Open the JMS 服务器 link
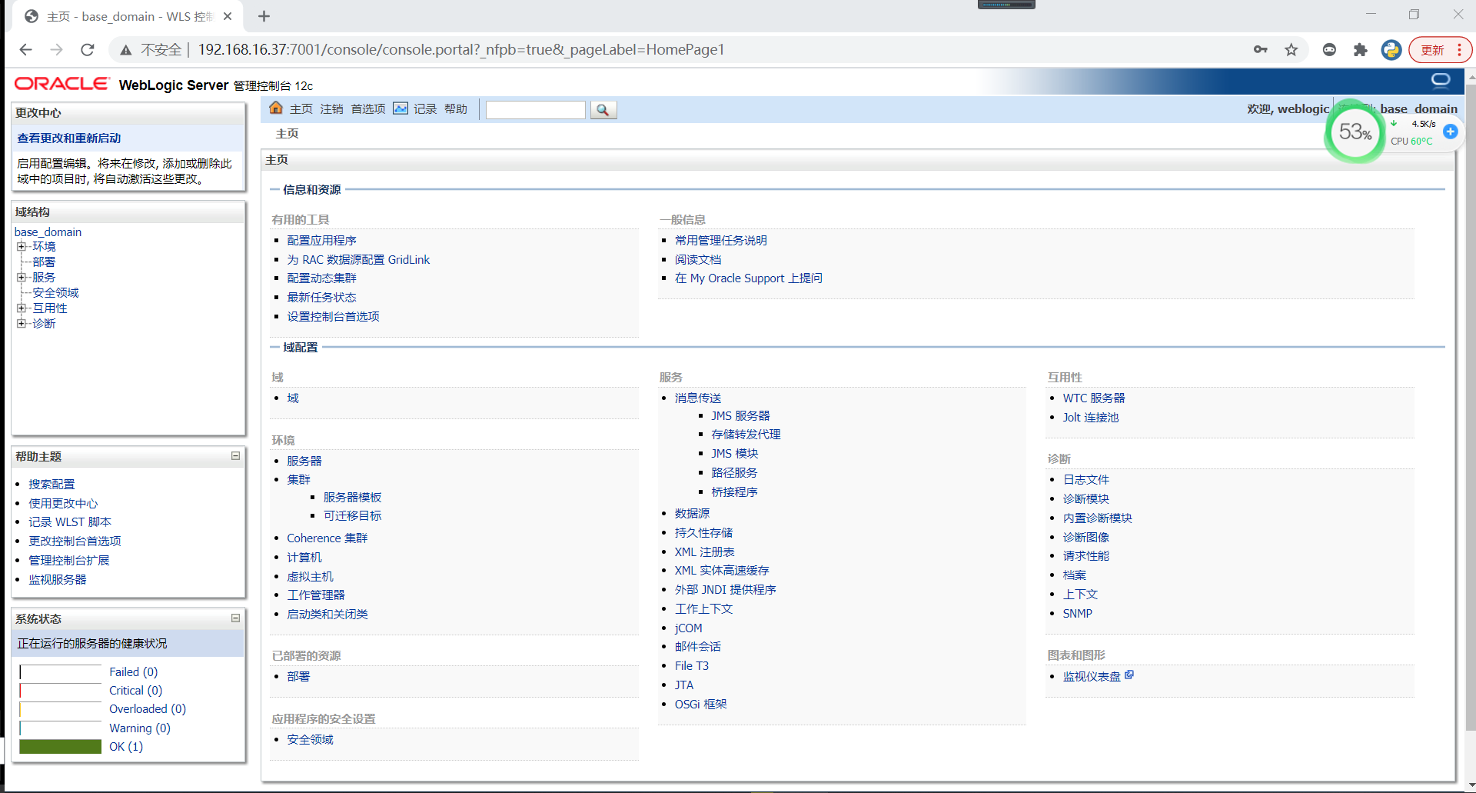 [740, 415]
